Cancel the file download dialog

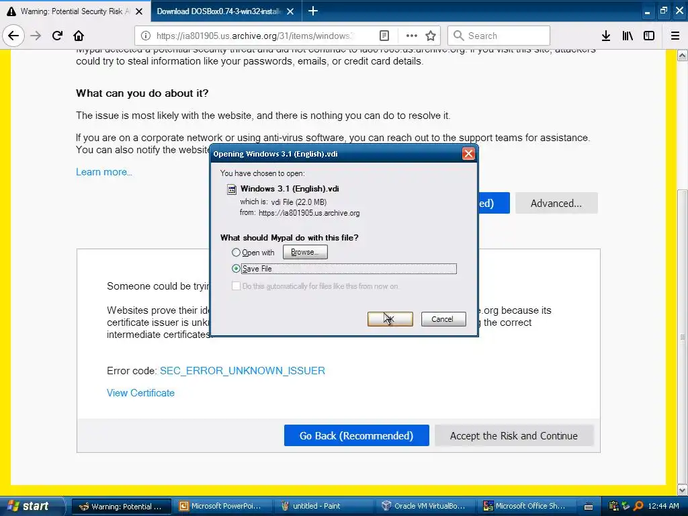pyautogui.click(x=443, y=319)
